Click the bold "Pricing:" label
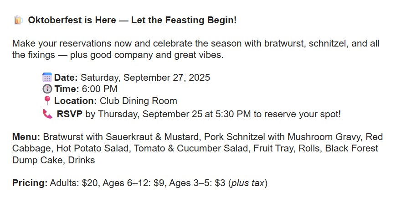The height and width of the screenshot is (203, 406). (30, 183)
